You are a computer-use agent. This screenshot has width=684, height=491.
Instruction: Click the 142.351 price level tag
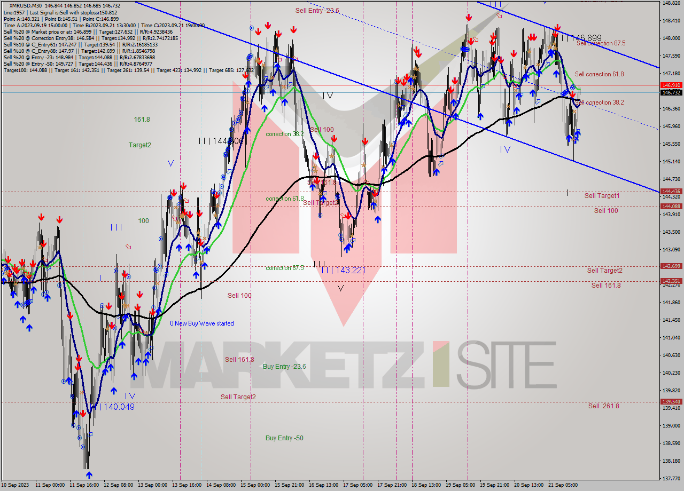[671, 281]
